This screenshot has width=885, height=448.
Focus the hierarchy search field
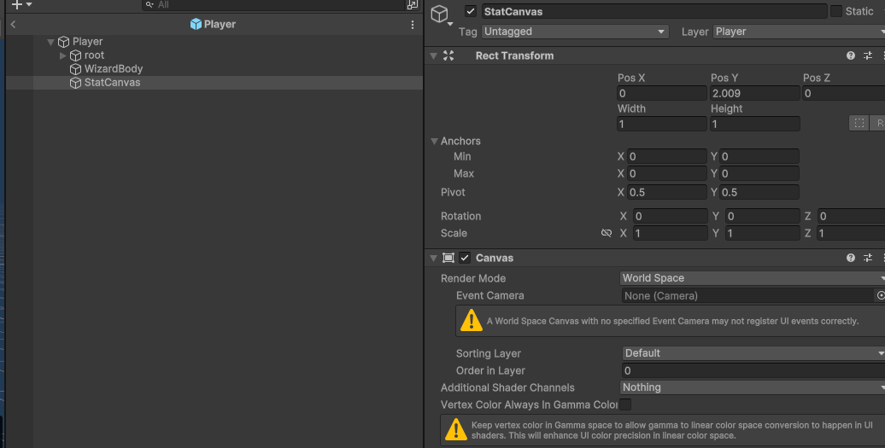[x=273, y=4]
